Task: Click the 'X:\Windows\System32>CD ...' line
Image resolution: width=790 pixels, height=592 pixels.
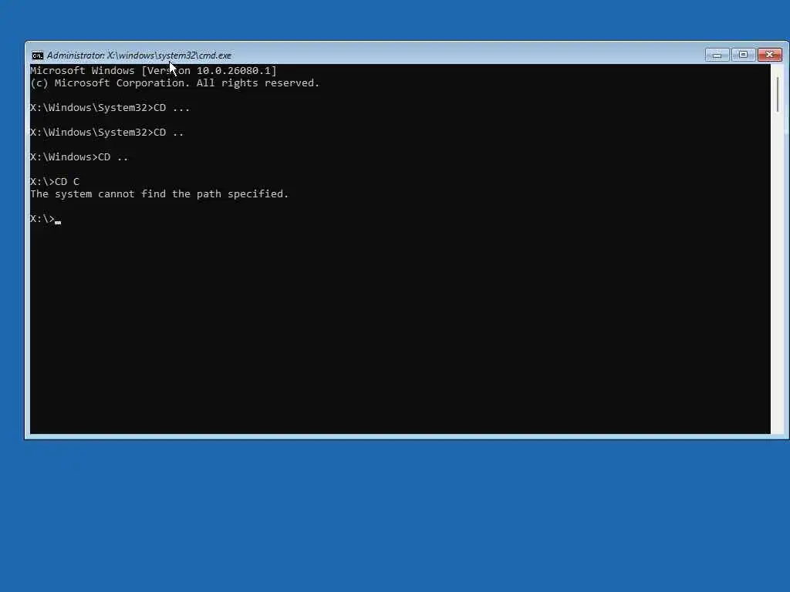Action: click(x=110, y=108)
